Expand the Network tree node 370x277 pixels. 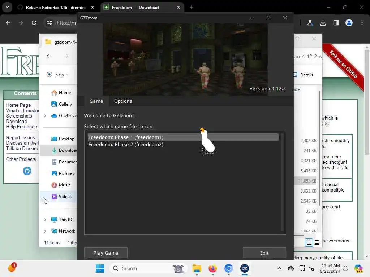pos(45,231)
